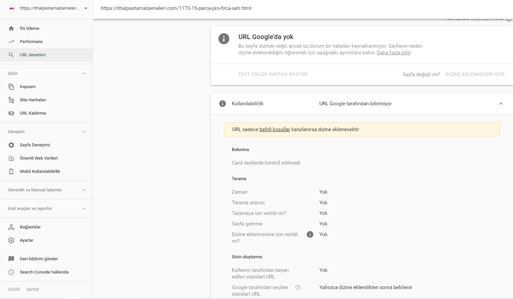Viewport: 513px width, 299px height.
Task: Expand Eski araçlar ve raporlar section
Action: tap(84, 209)
